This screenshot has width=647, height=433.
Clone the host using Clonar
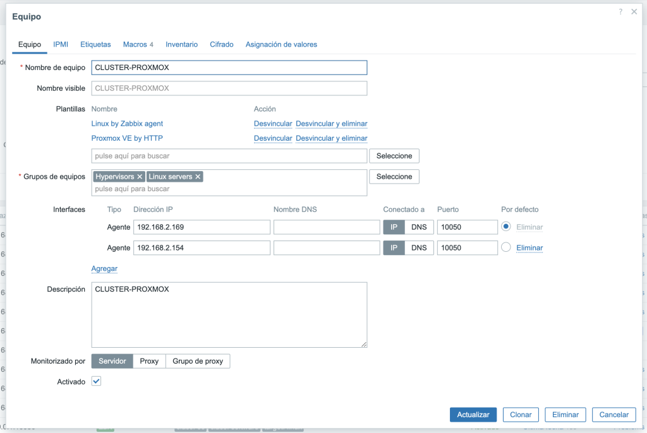tap(521, 415)
